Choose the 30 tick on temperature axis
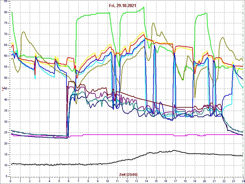245x184 pixels. (x=5, y=122)
